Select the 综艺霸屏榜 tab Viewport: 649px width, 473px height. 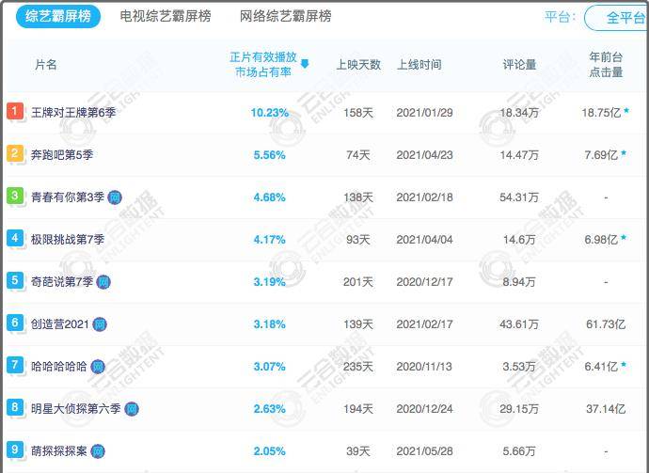pos(58,16)
